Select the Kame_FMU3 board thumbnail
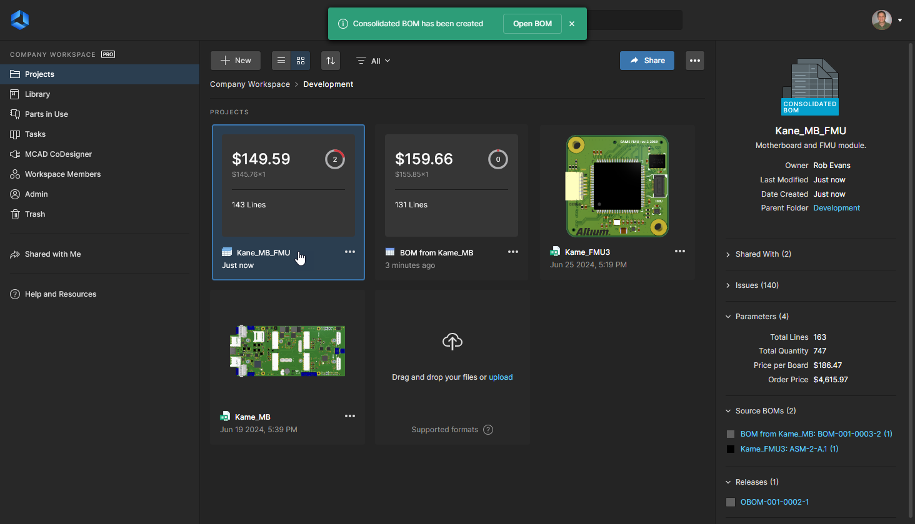Viewport: 915px width, 524px height. (x=617, y=186)
